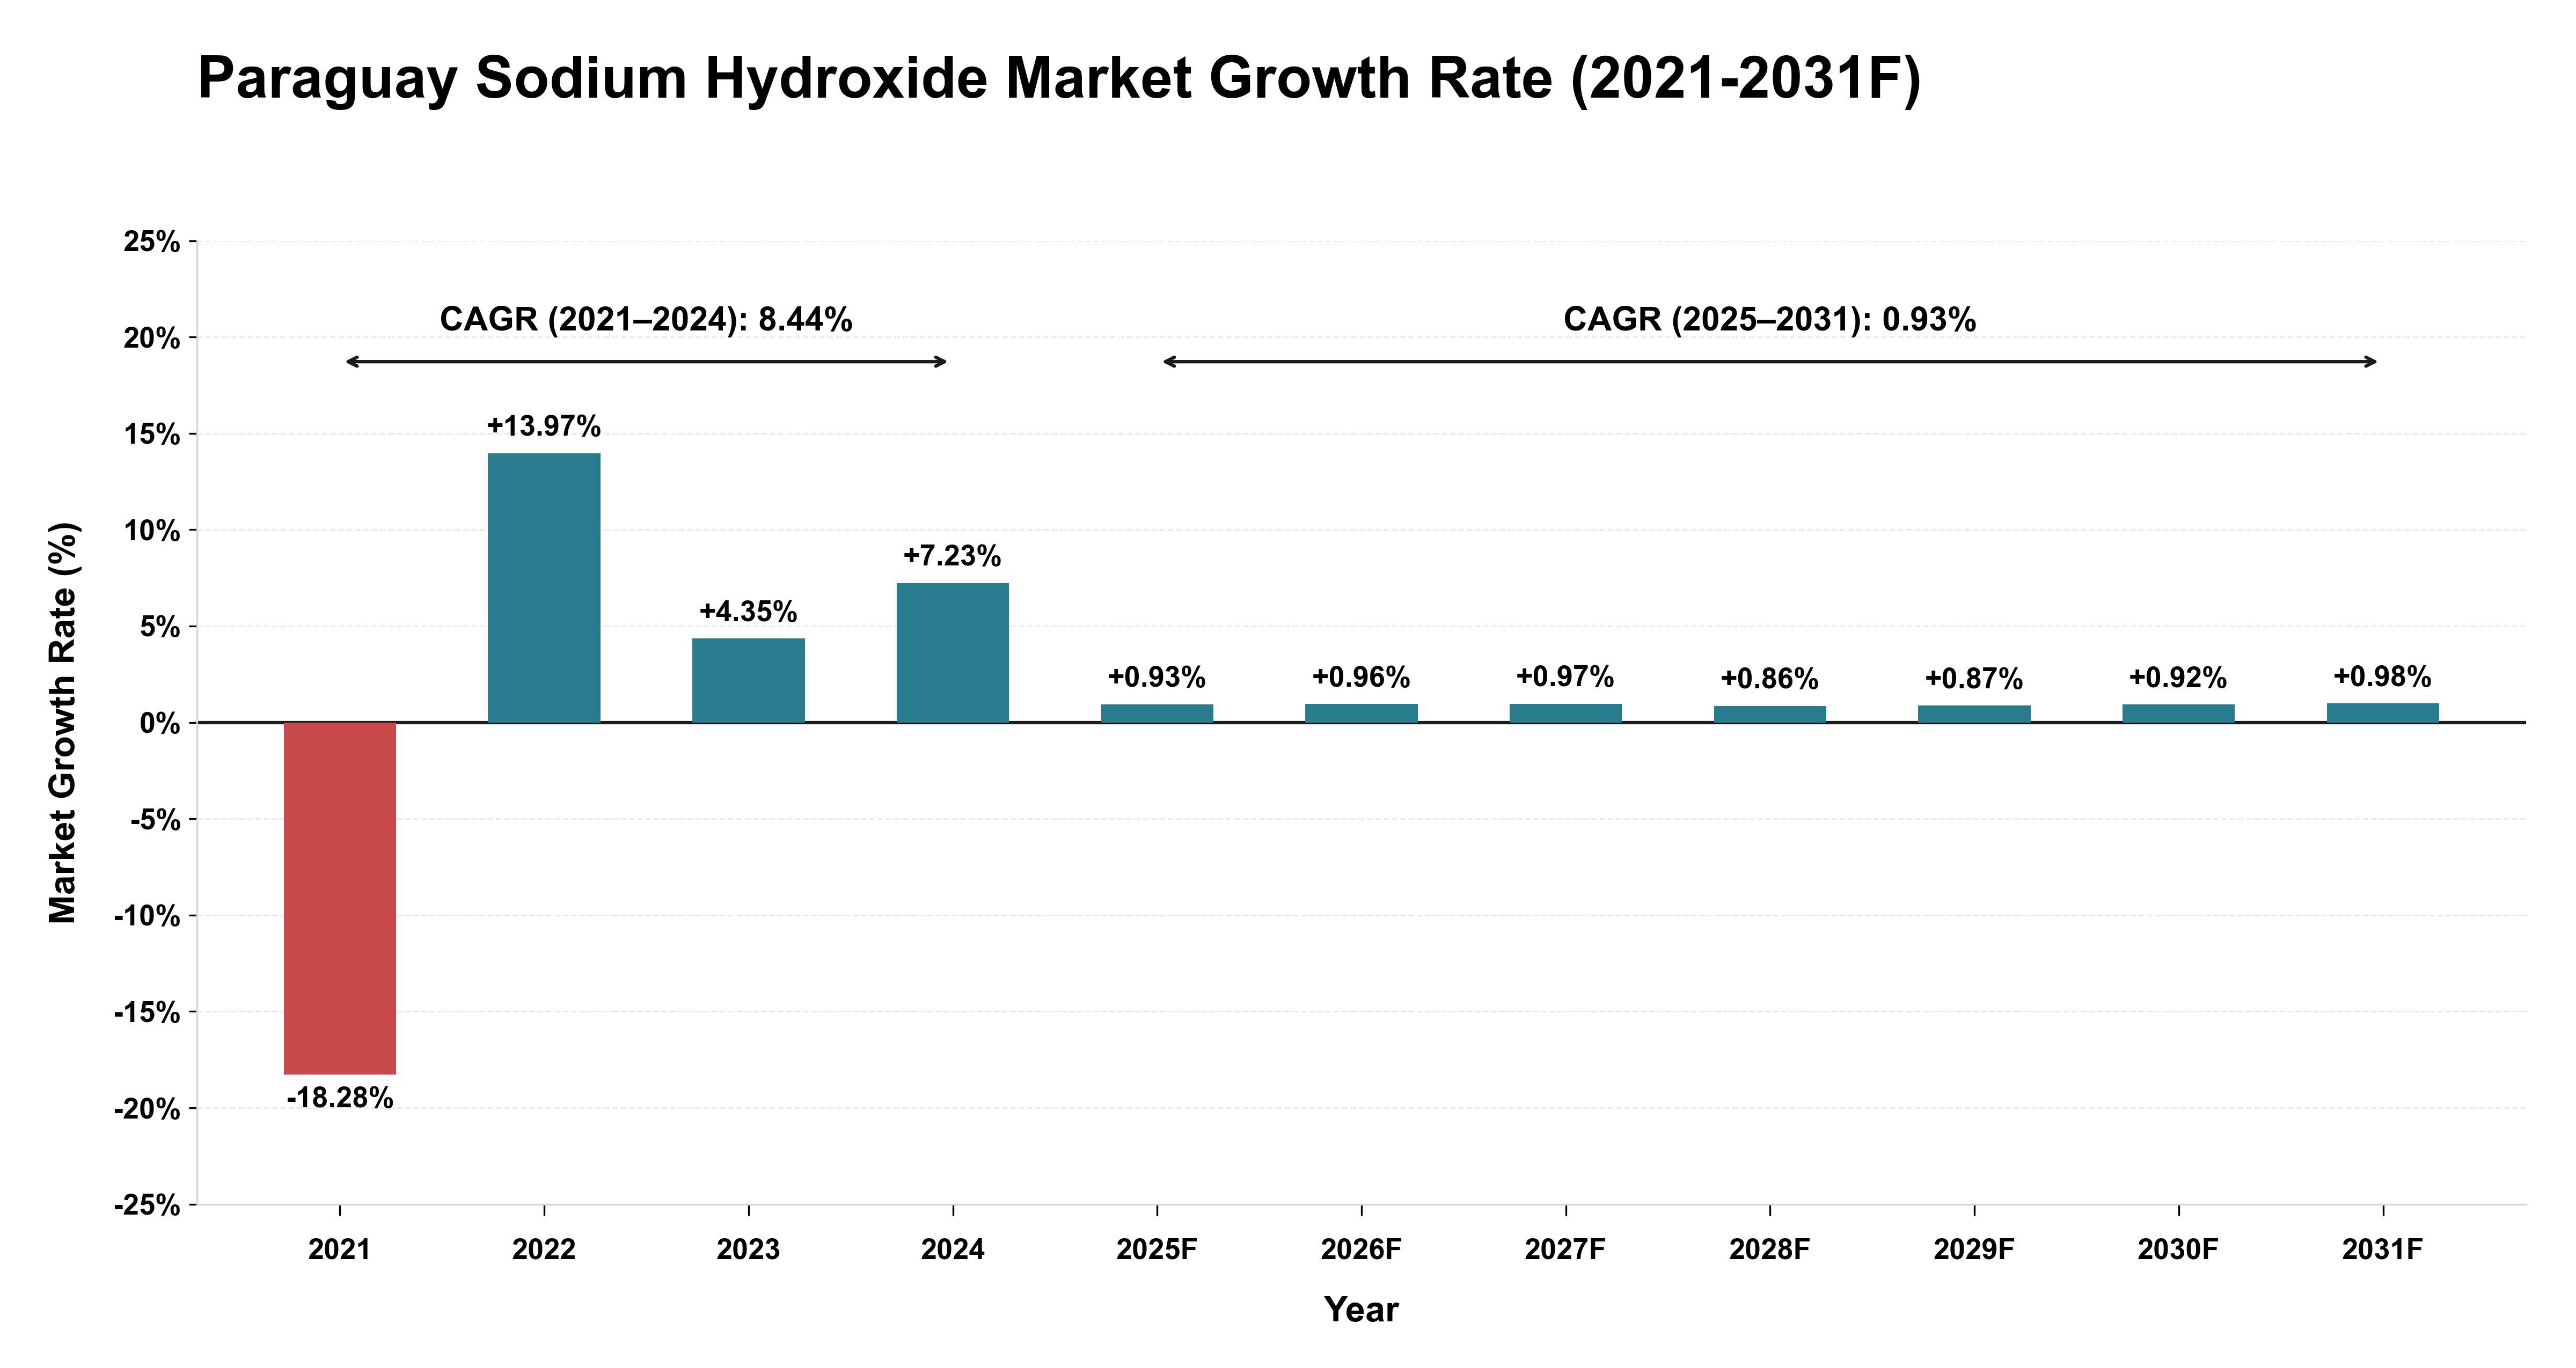Click the '2022' x-axis label
The width and height of the screenshot is (2576, 1368).
(x=544, y=1250)
